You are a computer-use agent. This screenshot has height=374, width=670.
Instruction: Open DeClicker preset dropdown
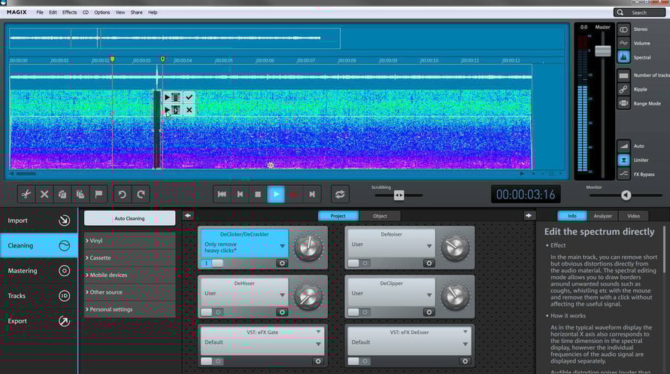pos(283,246)
